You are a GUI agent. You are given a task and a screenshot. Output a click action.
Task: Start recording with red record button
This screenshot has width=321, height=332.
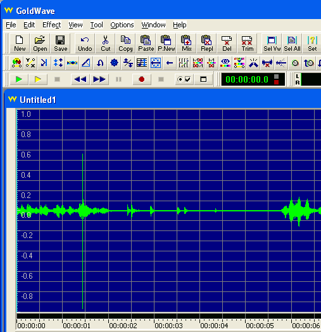(x=142, y=79)
